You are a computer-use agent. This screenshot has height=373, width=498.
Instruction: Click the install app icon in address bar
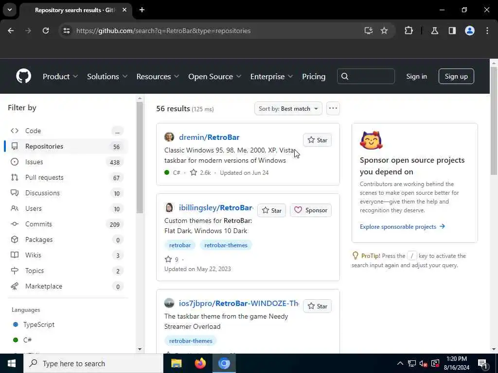tap(369, 31)
